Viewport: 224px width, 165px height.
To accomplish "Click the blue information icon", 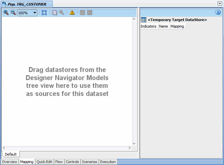I will click(218, 12).
